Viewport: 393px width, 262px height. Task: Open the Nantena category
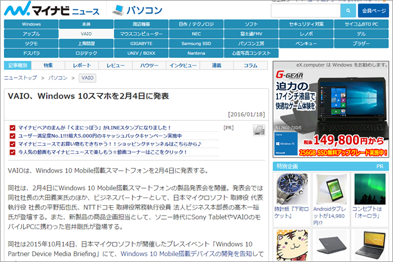tap(196, 53)
